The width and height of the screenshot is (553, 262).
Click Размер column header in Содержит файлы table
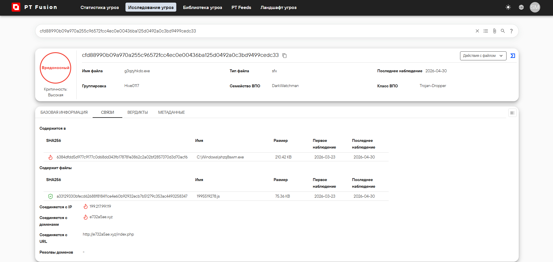click(x=281, y=180)
